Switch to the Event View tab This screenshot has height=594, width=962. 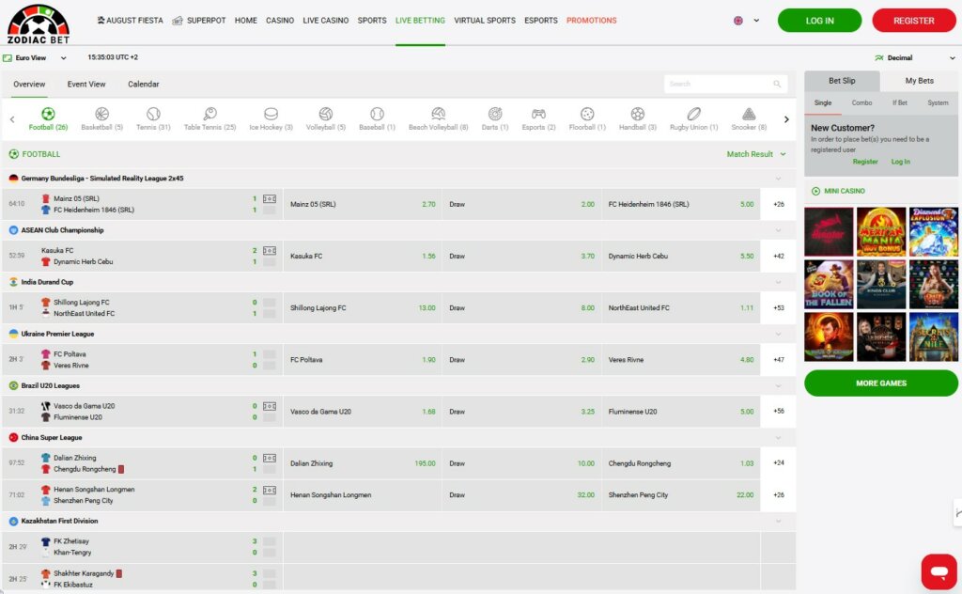point(86,84)
